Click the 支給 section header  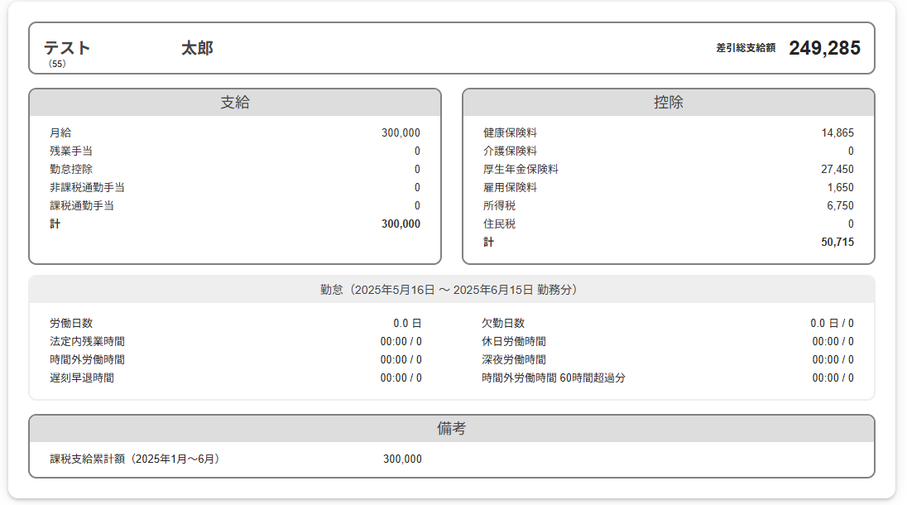(x=235, y=103)
